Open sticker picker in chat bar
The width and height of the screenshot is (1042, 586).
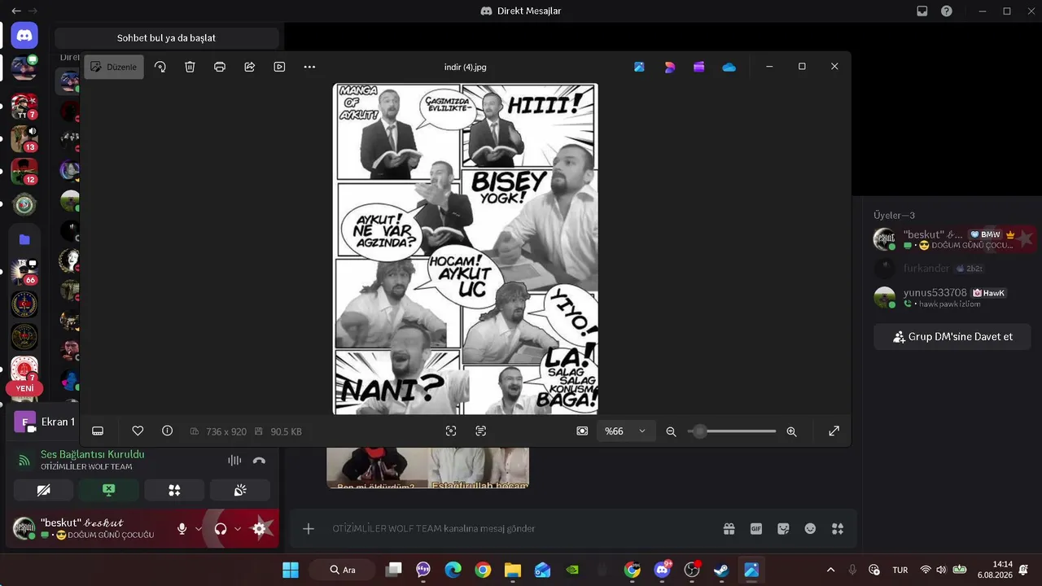pyautogui.click(x=783, y=528)
